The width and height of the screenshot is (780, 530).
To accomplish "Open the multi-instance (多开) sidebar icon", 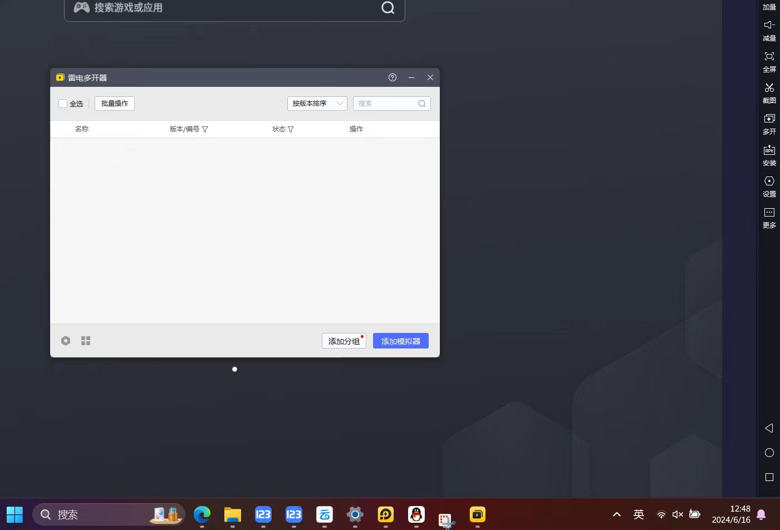I will point(769,119).
